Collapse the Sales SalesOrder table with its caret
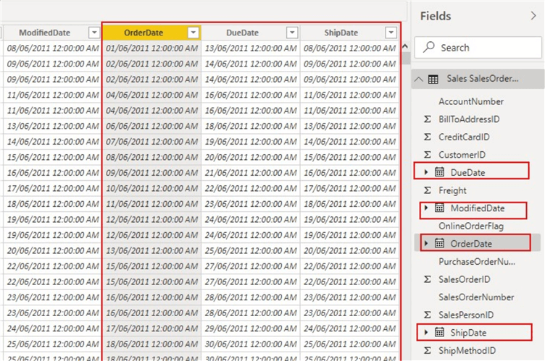545x361 pixels. point(419,80)
